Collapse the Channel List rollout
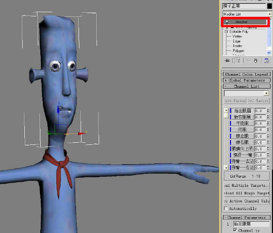The width and height of the screenshot is (273, 233). [x=247, y=86]
